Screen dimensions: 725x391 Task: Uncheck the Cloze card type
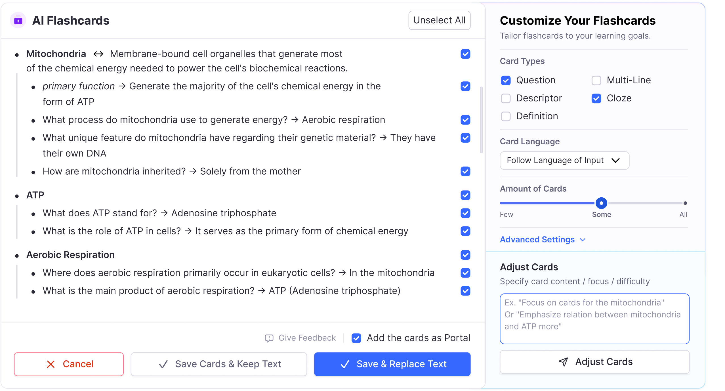596,98
